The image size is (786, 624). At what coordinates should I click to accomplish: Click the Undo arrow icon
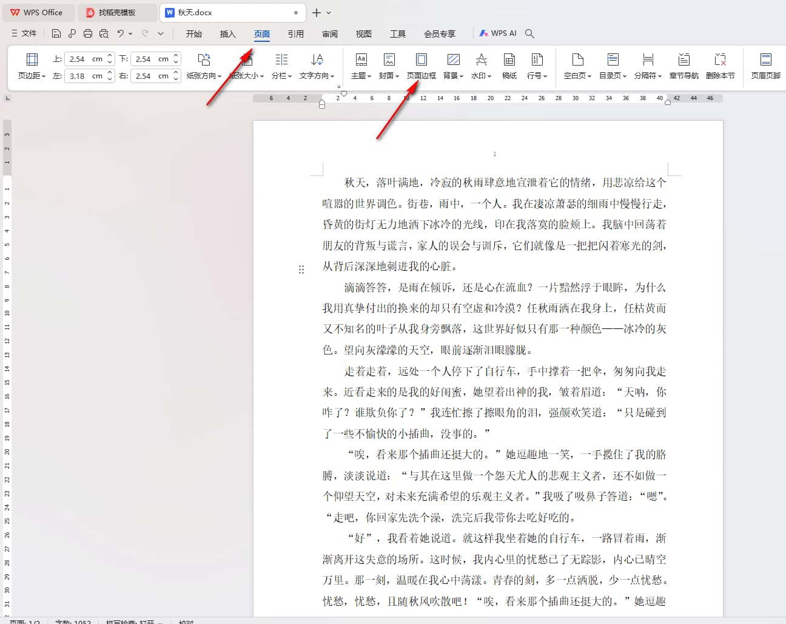(121, 33)
